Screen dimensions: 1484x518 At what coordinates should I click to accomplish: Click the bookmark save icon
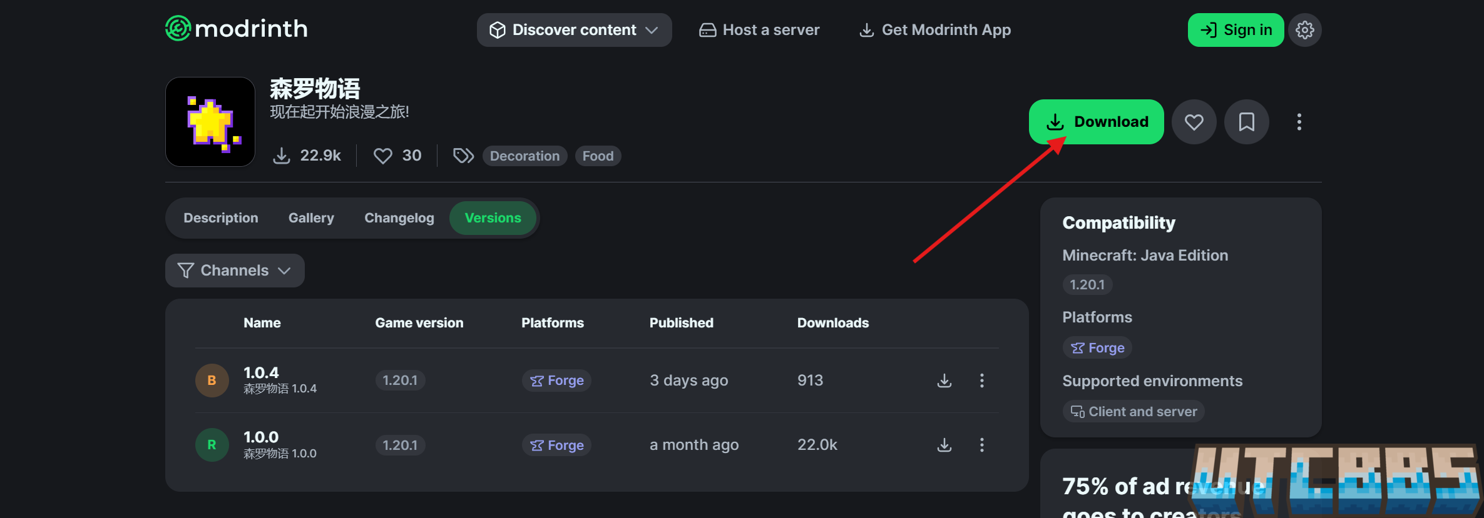pyautogui.click(x=1246, y=122)
